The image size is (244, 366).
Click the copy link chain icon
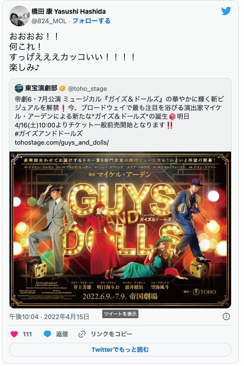tap(81, 334)
